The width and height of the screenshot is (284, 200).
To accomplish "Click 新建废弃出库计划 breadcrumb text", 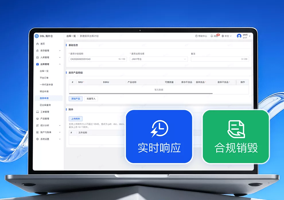I will tap(89, 36).
